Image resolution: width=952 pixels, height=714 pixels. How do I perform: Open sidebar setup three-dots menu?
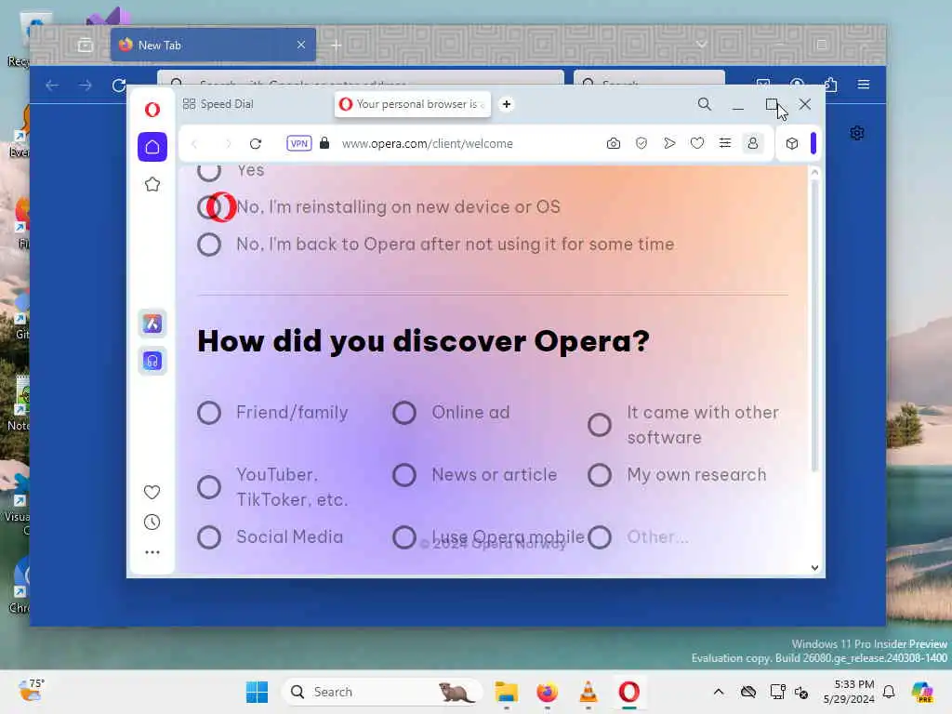152,552
